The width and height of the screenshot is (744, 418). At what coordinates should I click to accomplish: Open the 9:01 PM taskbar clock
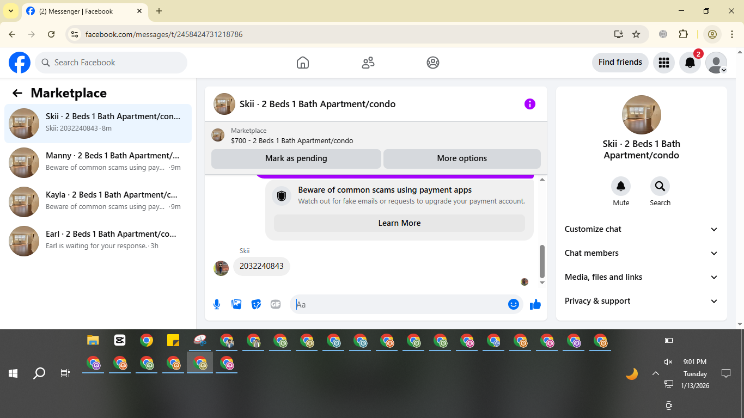click(x=695, y=373)
